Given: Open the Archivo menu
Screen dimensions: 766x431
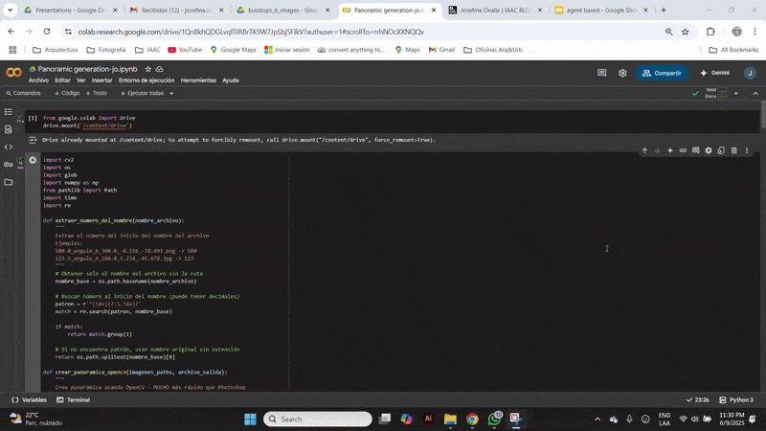Looking at the screenshot, I should coord(38,80).
